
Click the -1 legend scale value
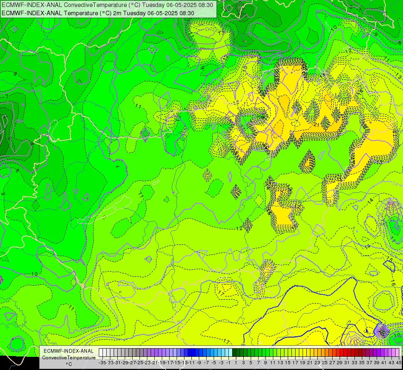228,363
